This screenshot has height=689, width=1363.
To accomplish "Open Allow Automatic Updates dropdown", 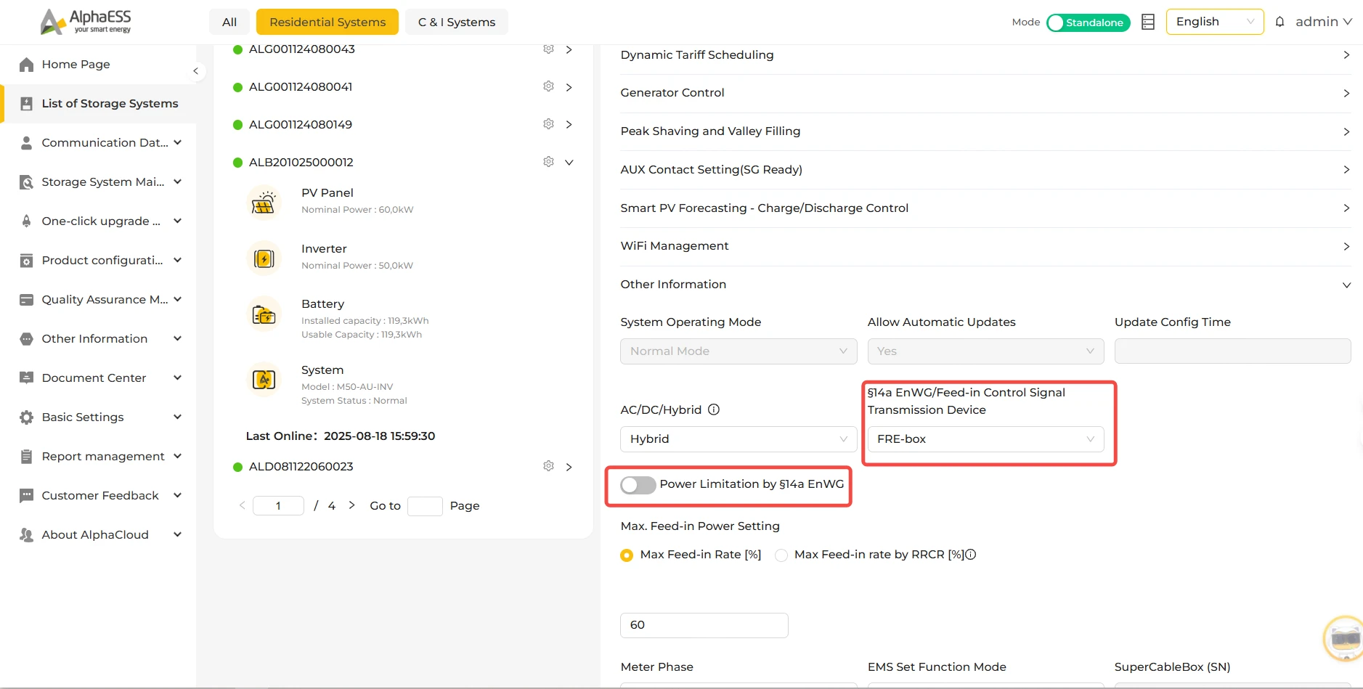I will pyautogui.click(x=985, y=351).
